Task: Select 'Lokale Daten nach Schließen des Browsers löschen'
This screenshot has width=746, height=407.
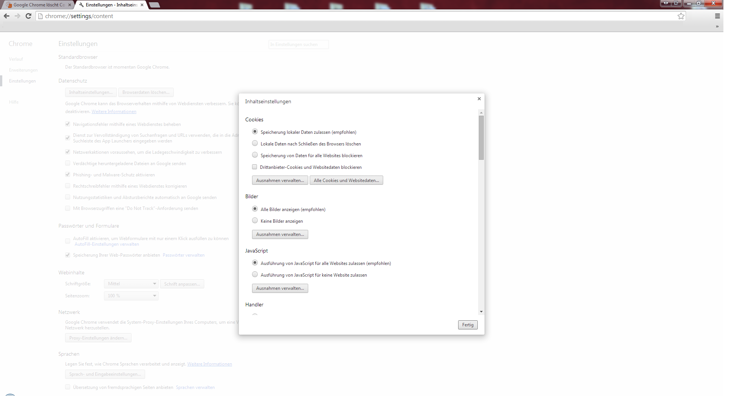Action: click(255, 143)
